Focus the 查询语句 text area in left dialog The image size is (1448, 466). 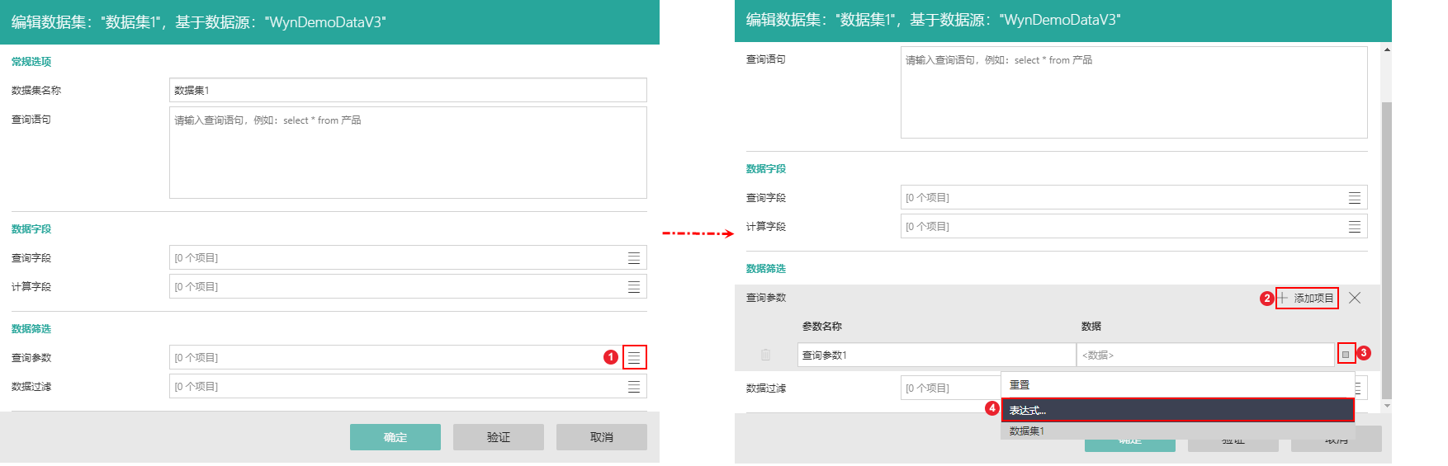click(x=408, y=153)
